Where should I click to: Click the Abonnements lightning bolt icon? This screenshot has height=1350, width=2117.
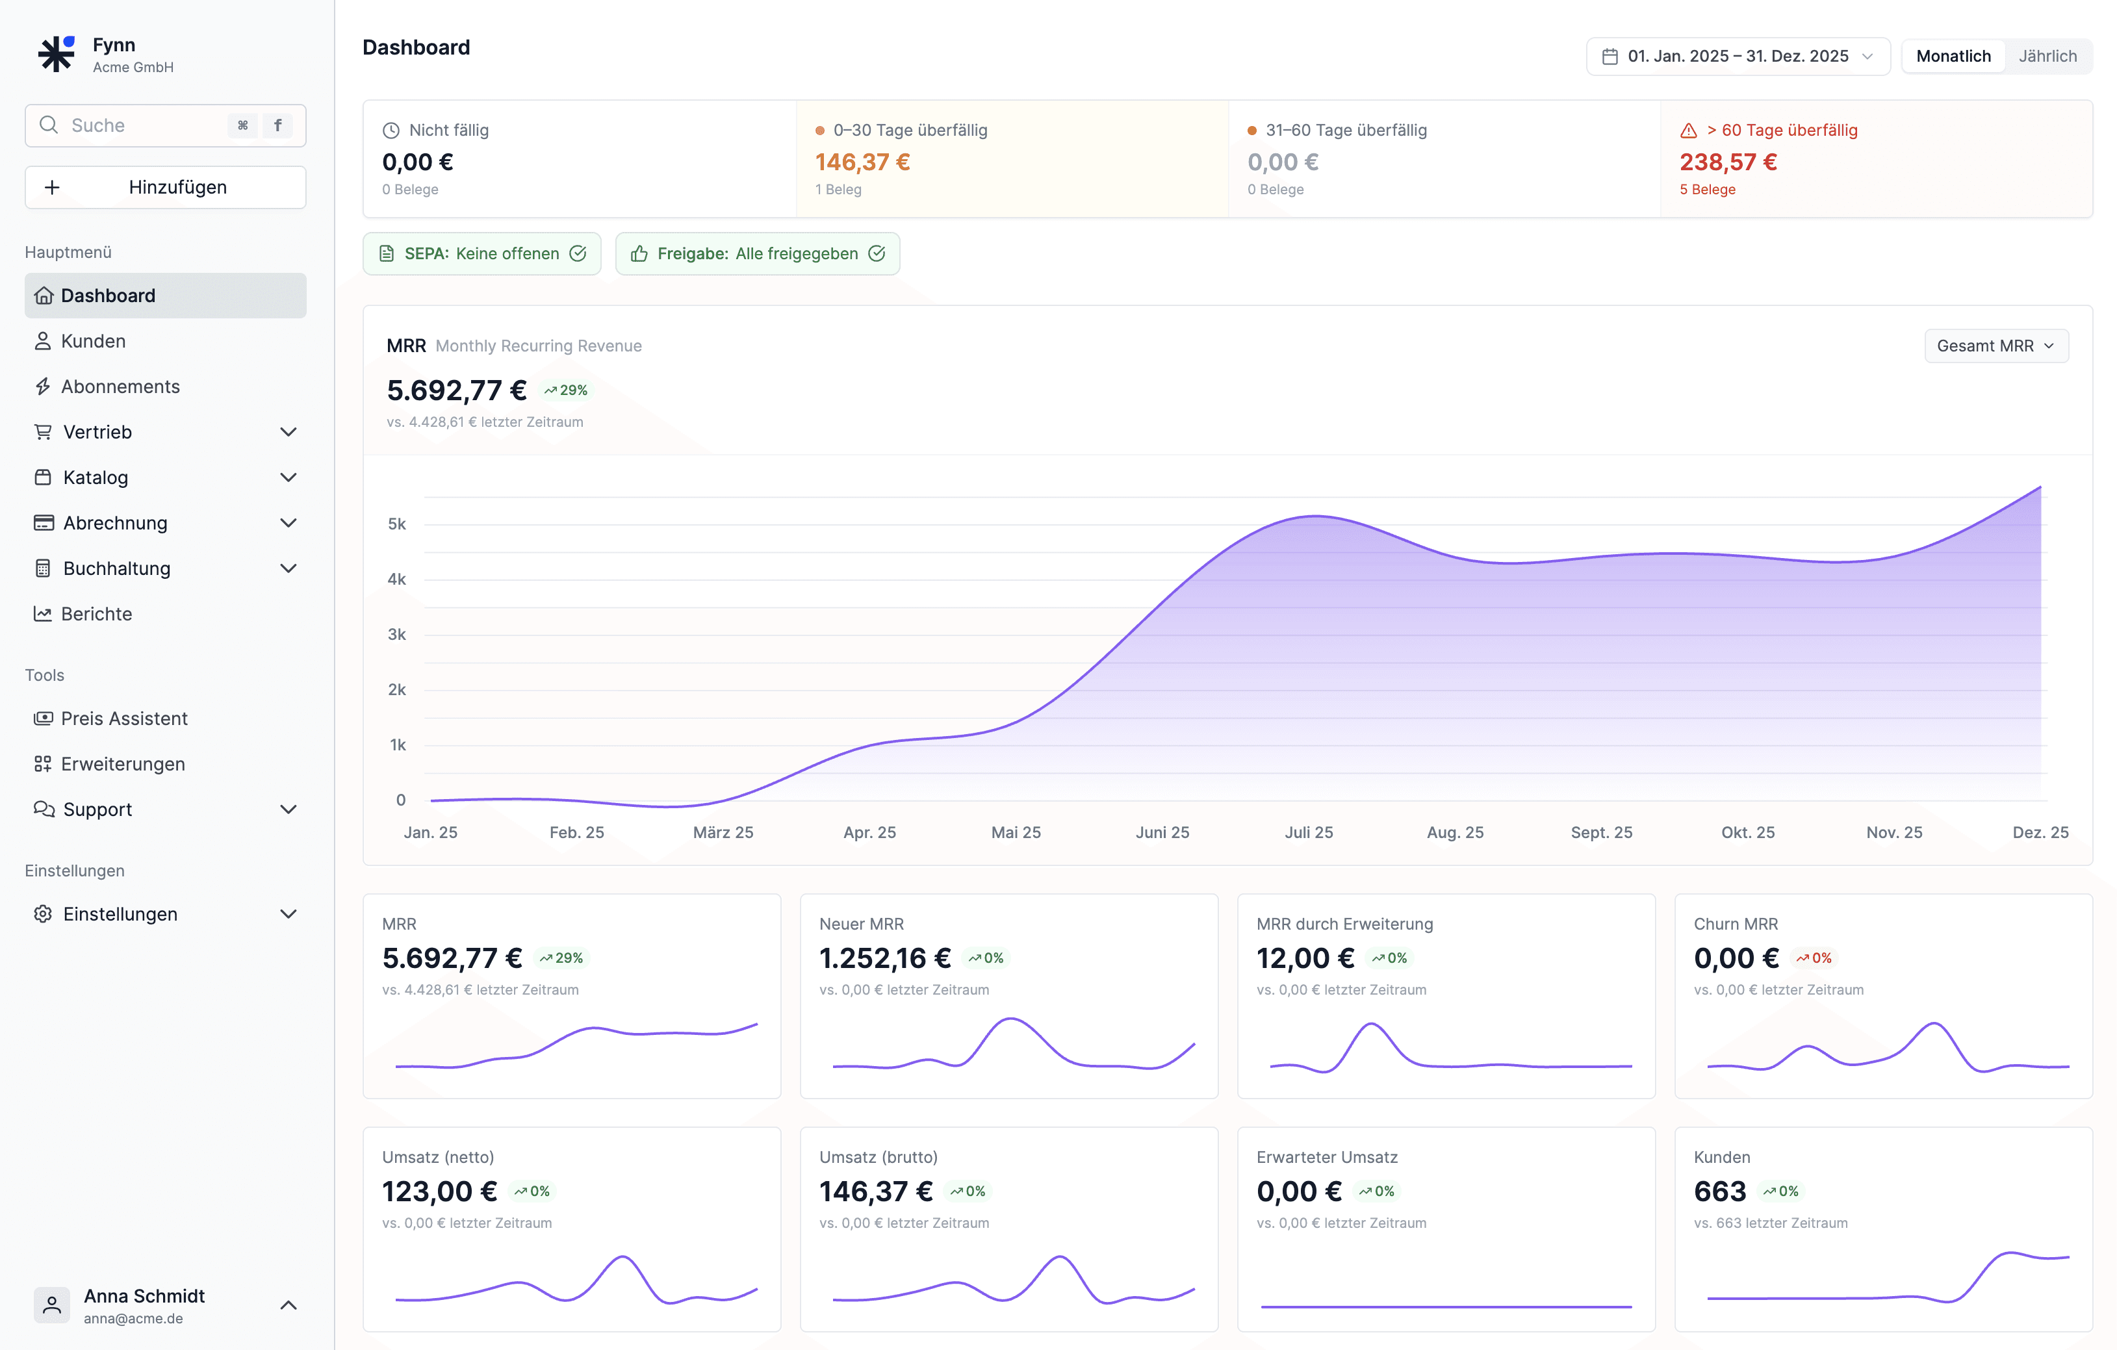(42, 387)
